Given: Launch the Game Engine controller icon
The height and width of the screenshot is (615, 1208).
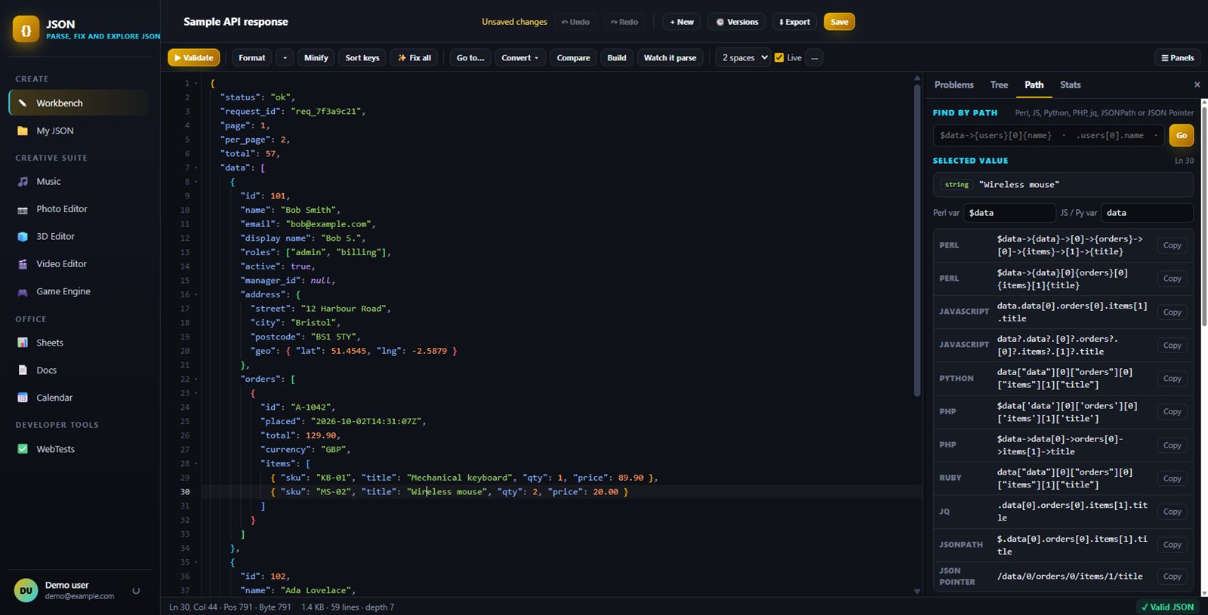Looking at the screenshot, I should (23, 291).
